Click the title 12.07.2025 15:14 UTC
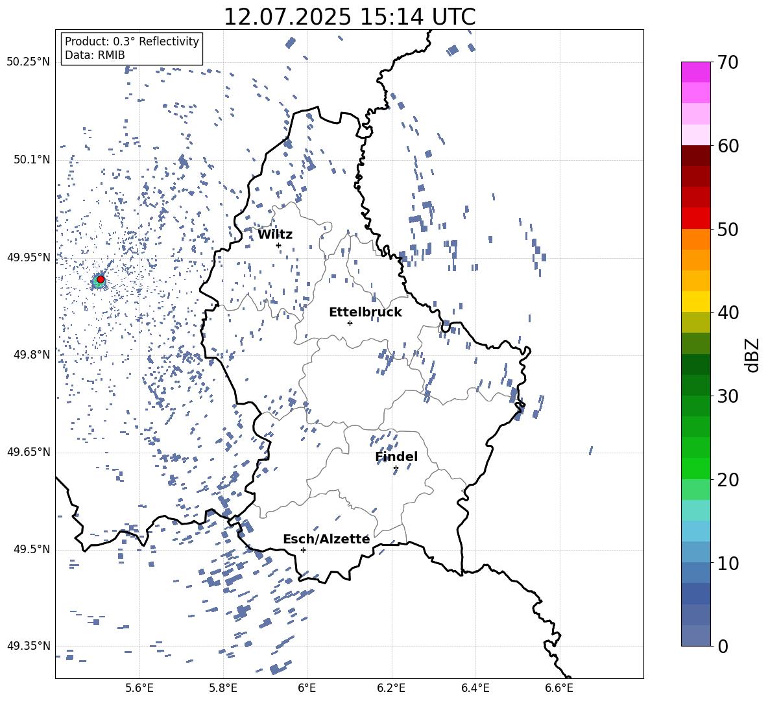768x701 pixels. coord(350,17)
